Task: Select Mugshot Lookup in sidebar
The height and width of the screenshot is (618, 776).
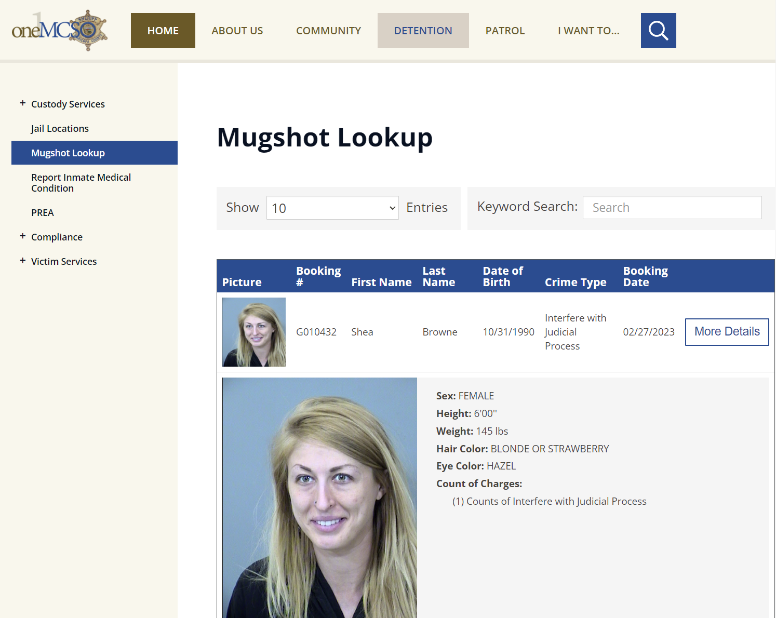Action: 95,153
